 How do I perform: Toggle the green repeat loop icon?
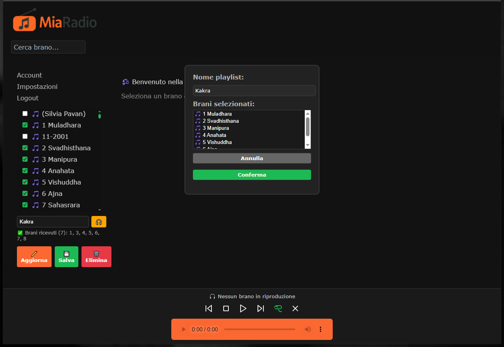pyautogui.click(x=278, y=308)
